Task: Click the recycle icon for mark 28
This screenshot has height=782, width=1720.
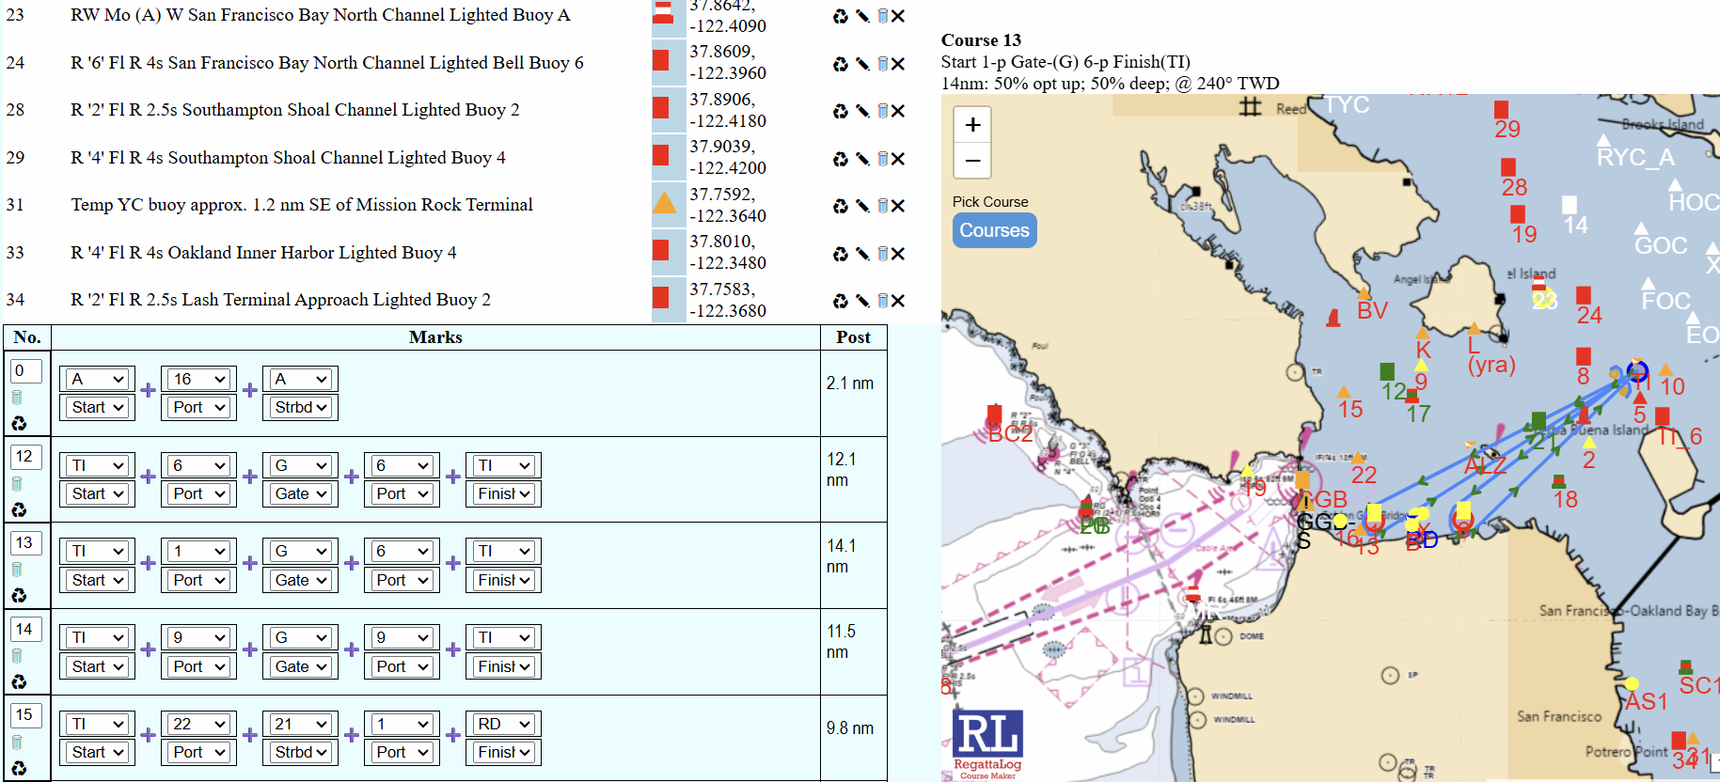Action: [840, 111]
